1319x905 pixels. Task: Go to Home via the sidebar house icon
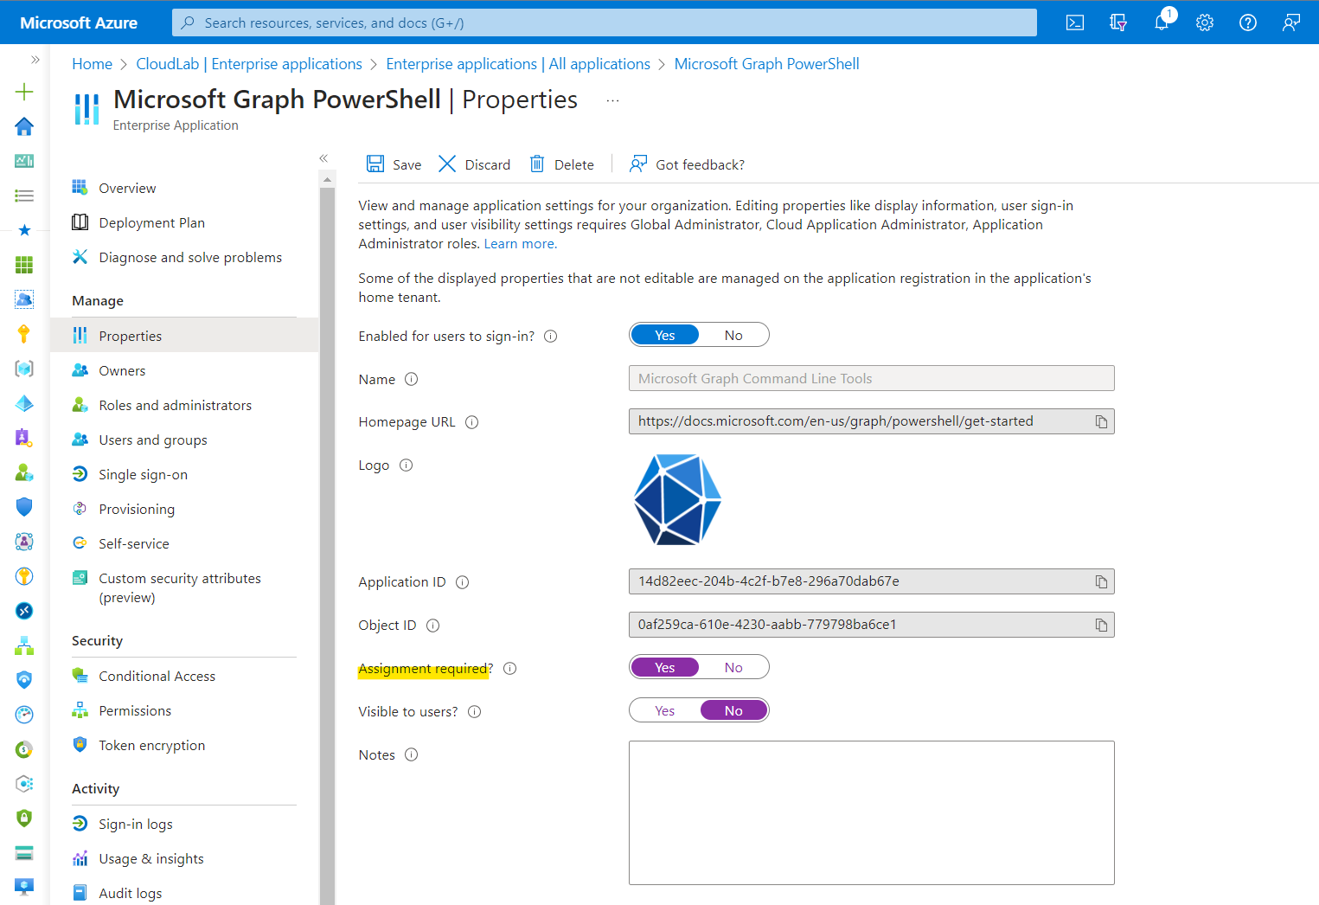pyautogui.click(x=24, y=126)
